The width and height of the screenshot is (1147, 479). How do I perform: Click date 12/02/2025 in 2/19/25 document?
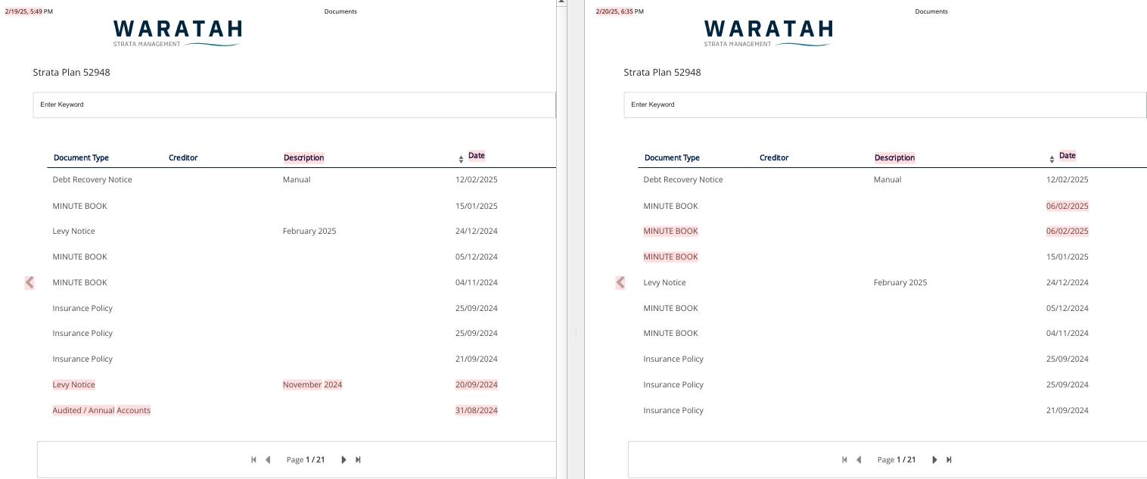[477, 179]
